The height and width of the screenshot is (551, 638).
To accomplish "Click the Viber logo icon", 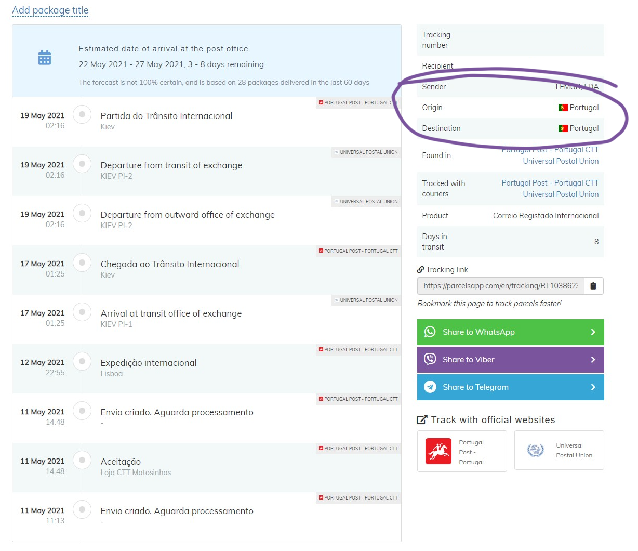I will tap(430, 360).
